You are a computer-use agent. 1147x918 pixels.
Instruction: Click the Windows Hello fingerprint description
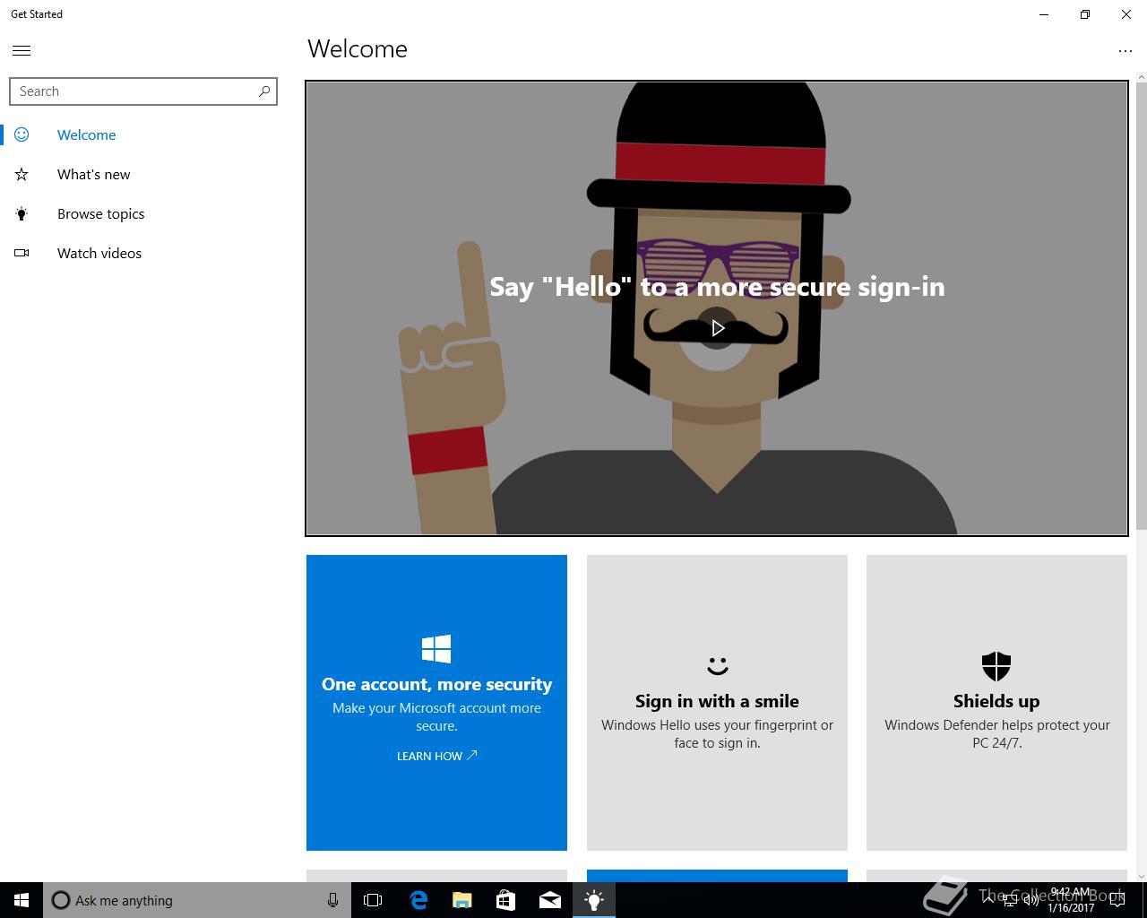(x=717, y=733)
